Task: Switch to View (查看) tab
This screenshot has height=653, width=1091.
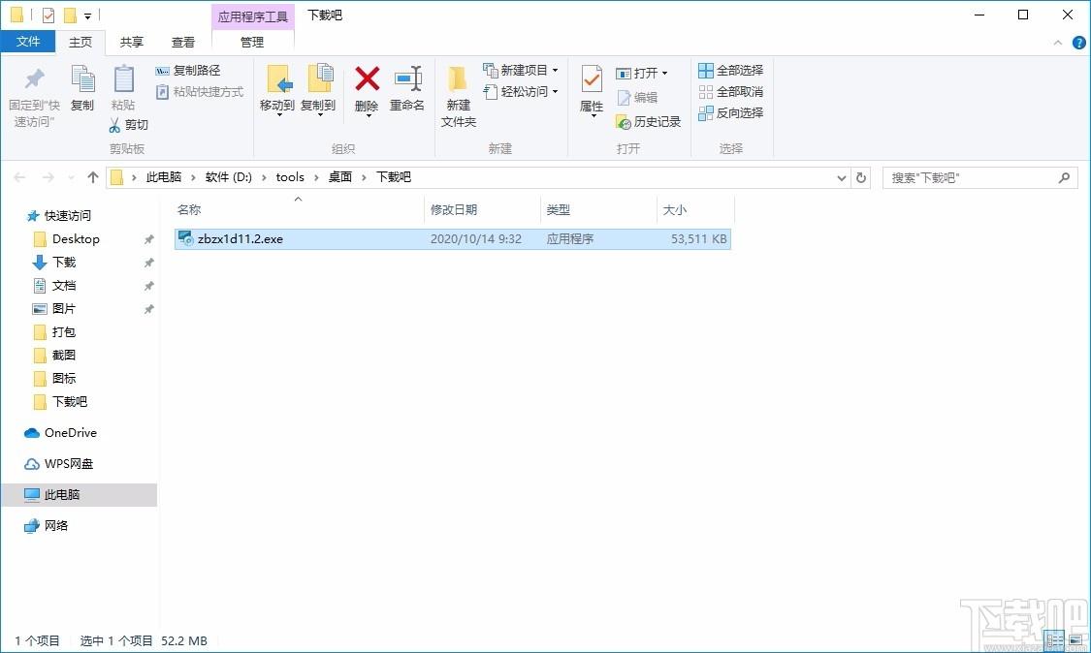Action: 183,43
